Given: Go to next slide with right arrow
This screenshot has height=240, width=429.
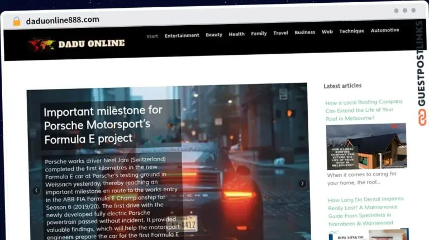Looking at the screenshot, I should 302,183.
